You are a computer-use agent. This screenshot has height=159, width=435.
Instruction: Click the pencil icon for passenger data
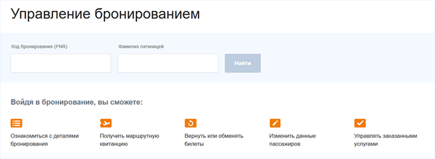(x=275, y=123)
